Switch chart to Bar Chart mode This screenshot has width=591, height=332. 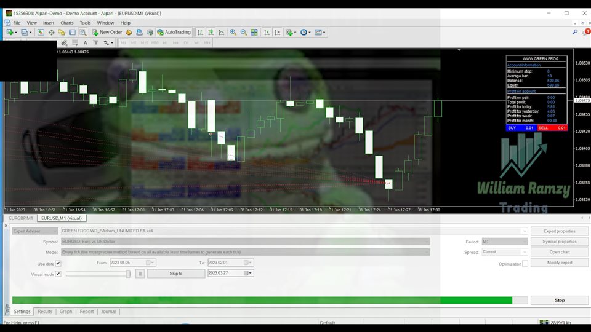point(201,33)
